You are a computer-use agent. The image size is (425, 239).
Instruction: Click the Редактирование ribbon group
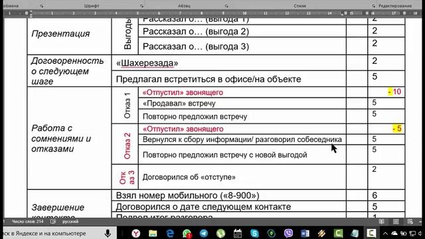395,6
